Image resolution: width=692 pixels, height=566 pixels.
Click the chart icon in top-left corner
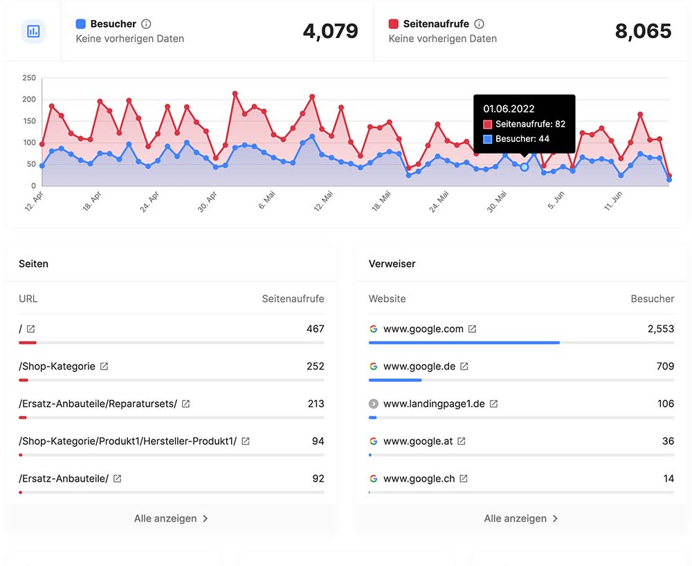tap(33, 31)
